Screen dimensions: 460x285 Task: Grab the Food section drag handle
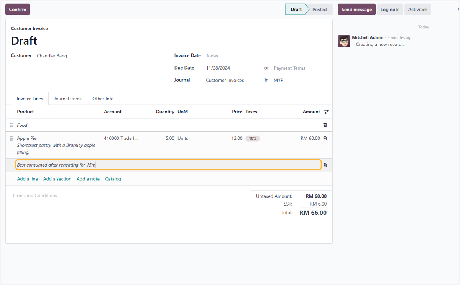(11, 125)
